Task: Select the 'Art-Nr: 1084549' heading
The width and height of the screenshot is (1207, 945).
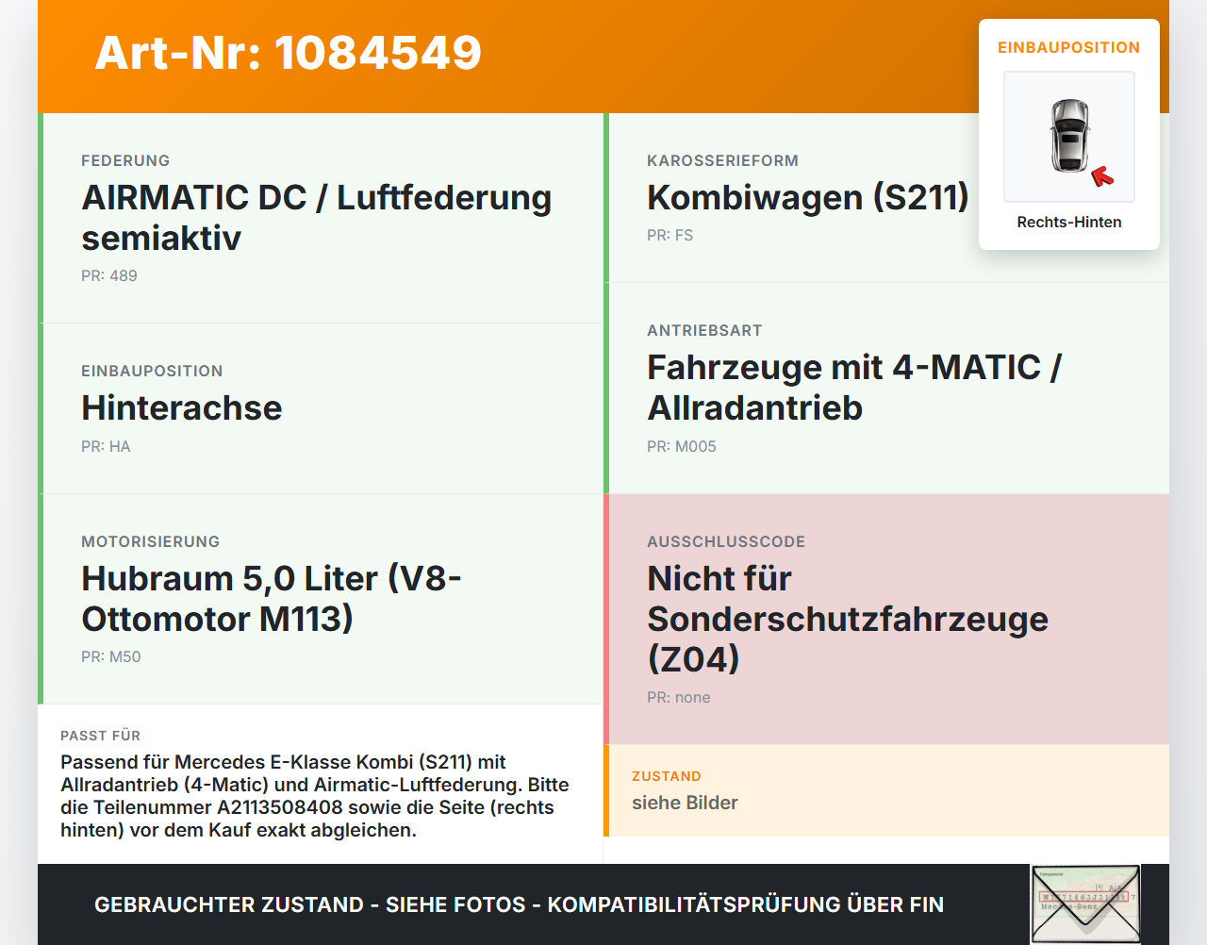Action: [289, 53]
